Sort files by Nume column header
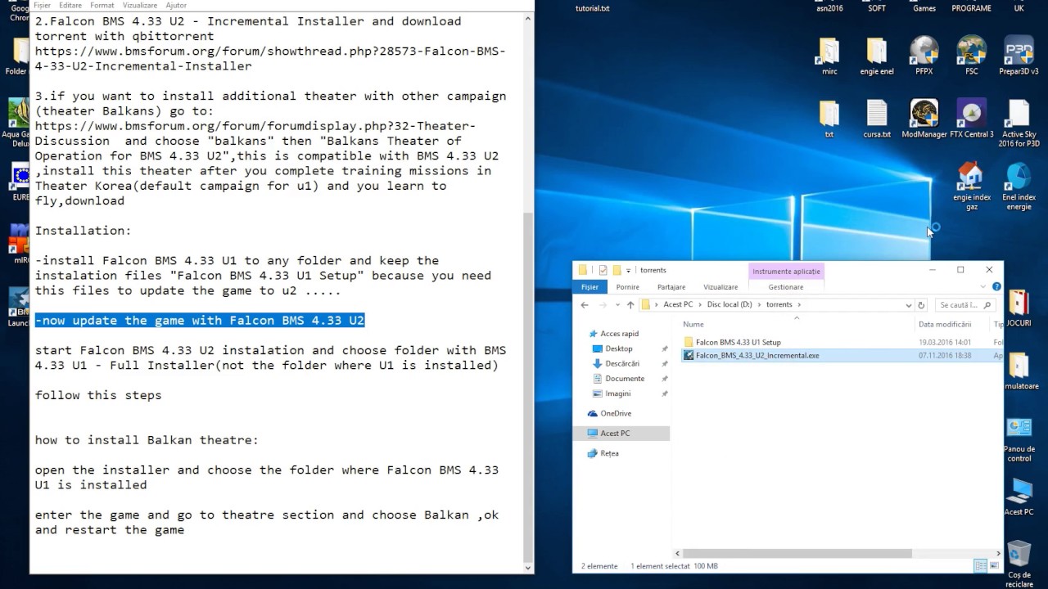The width and height of the screenshot is (1048, 589). (x=693, y=325)
